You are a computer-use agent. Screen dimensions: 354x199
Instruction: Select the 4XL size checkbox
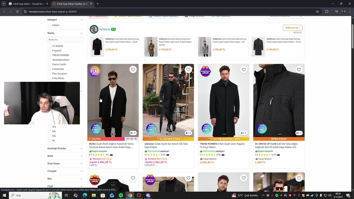[49, 131]
